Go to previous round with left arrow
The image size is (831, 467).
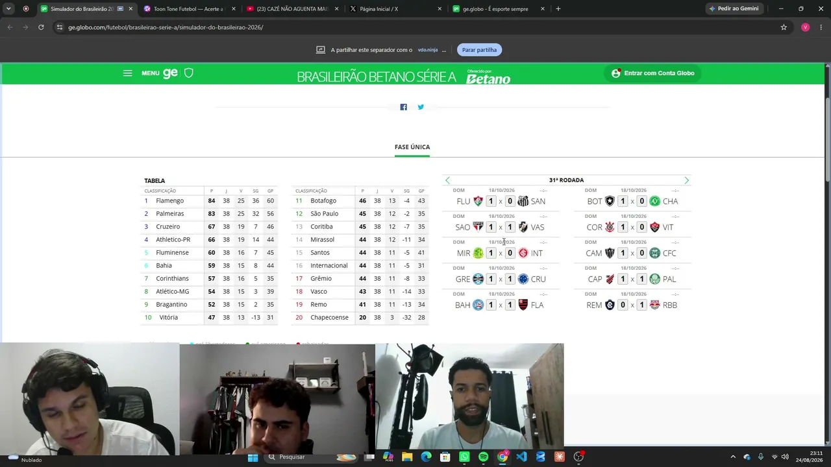[447, 180]
